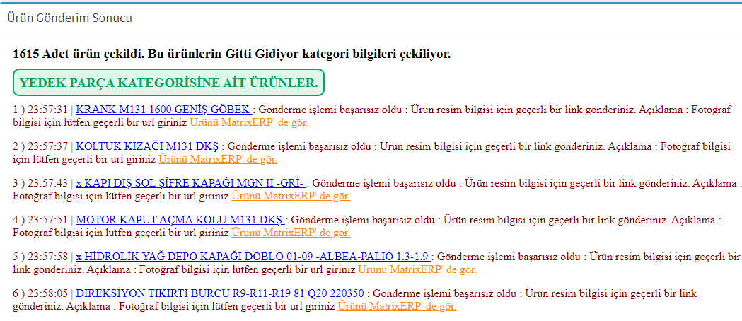Screen dimensions: 742x321
Task: Follow MatrixERP link for HİDROLİK YAĞ row
Action: [417, 269]
